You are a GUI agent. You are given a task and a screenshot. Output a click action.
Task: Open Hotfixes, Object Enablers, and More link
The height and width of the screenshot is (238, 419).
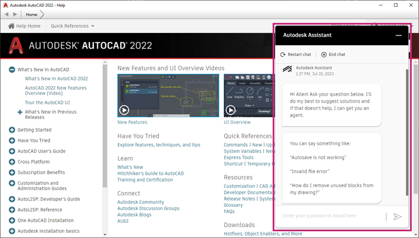263,234
